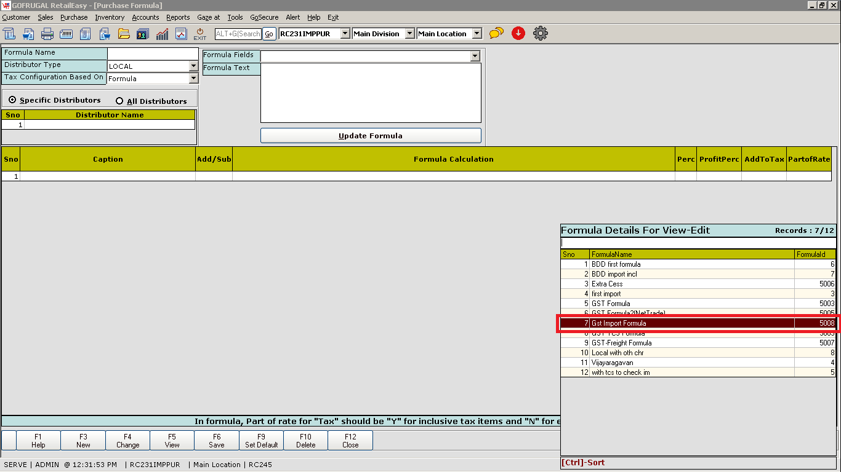Click the F10 Delete button
The image size is (841, 472).
pos(306,441)
